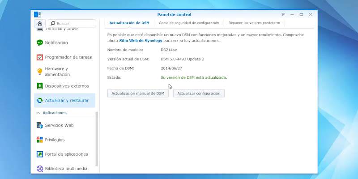The width and height of the screenshot is (358, 179).
Task: Open Reponer los valores predeterm tab
Action: click(254, 23)
